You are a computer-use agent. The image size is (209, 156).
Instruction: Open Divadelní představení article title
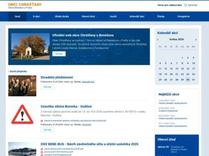pyautogui.click(x=57, y=77)
